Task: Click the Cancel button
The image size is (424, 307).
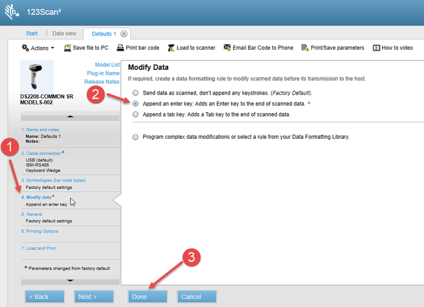Action: pos(197,297)
